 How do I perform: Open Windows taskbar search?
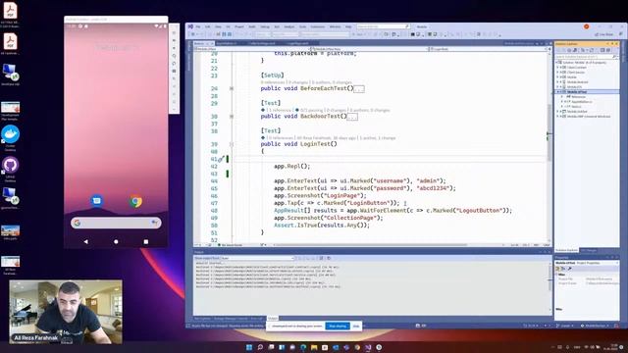pos(260,347)
